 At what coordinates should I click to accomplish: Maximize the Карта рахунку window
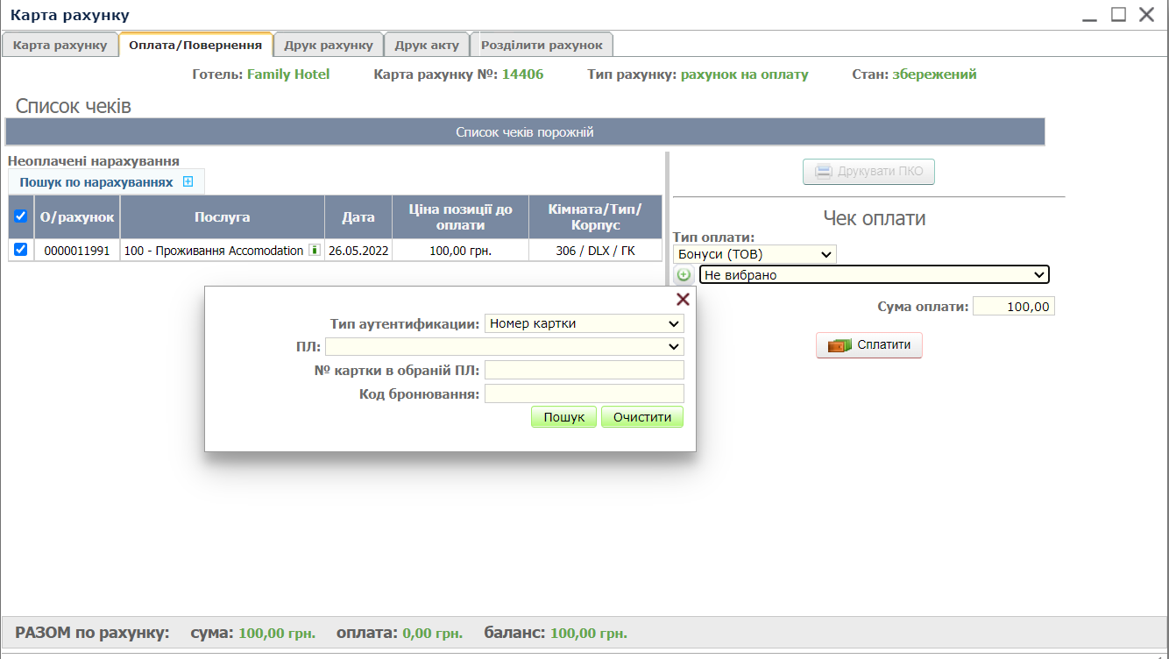point(1118,14)
